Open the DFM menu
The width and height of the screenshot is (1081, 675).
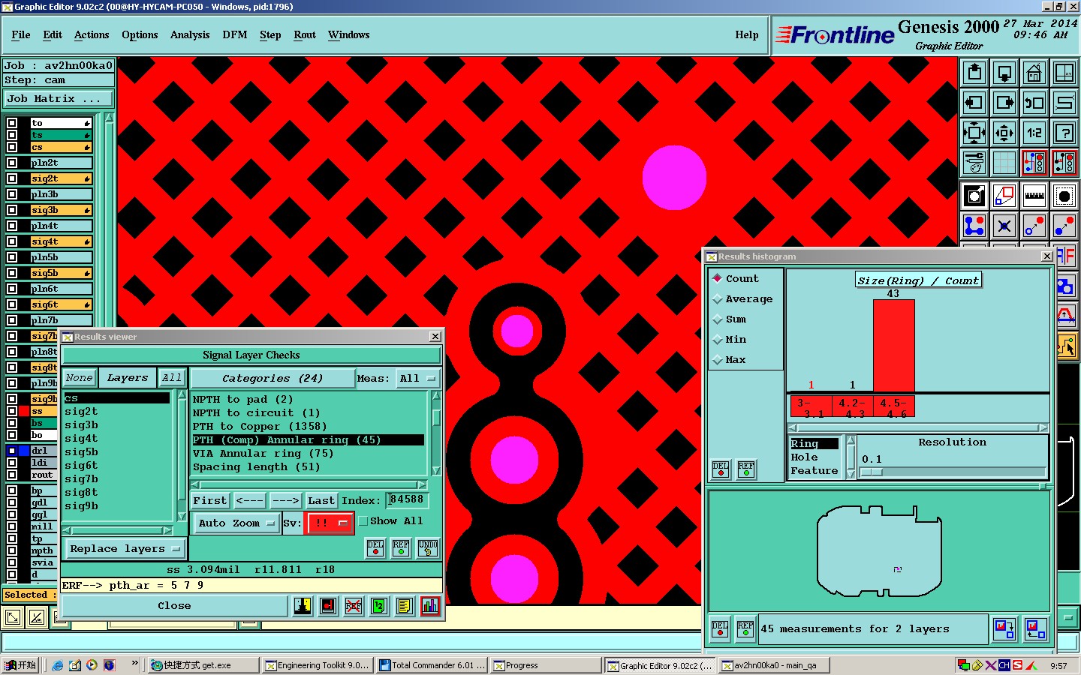point(235,34)
